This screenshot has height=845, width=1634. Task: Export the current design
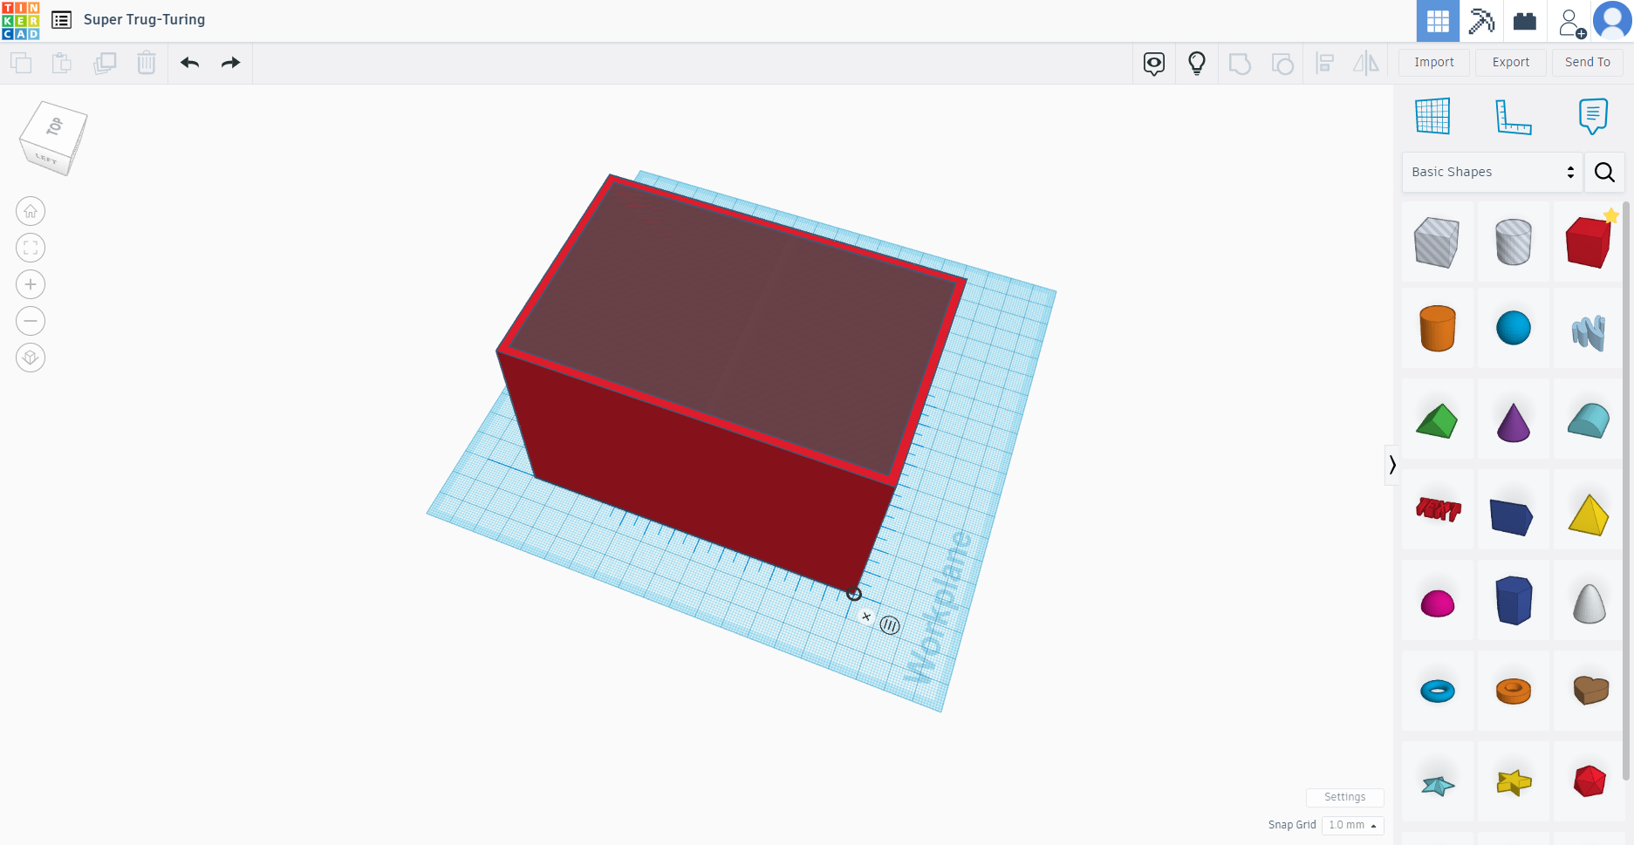click(x=1510, y=62)
